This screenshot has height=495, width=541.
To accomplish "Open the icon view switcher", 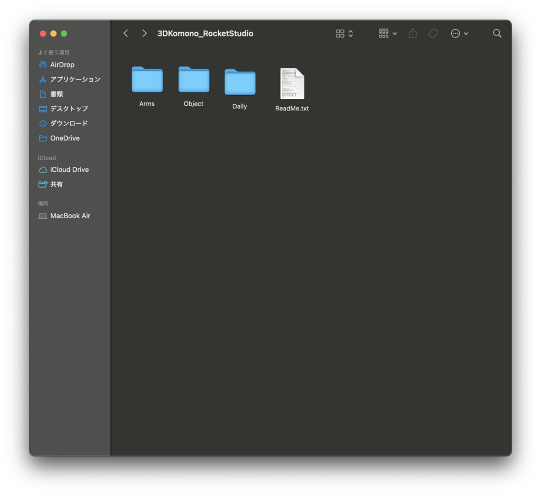I will point(344,33).
